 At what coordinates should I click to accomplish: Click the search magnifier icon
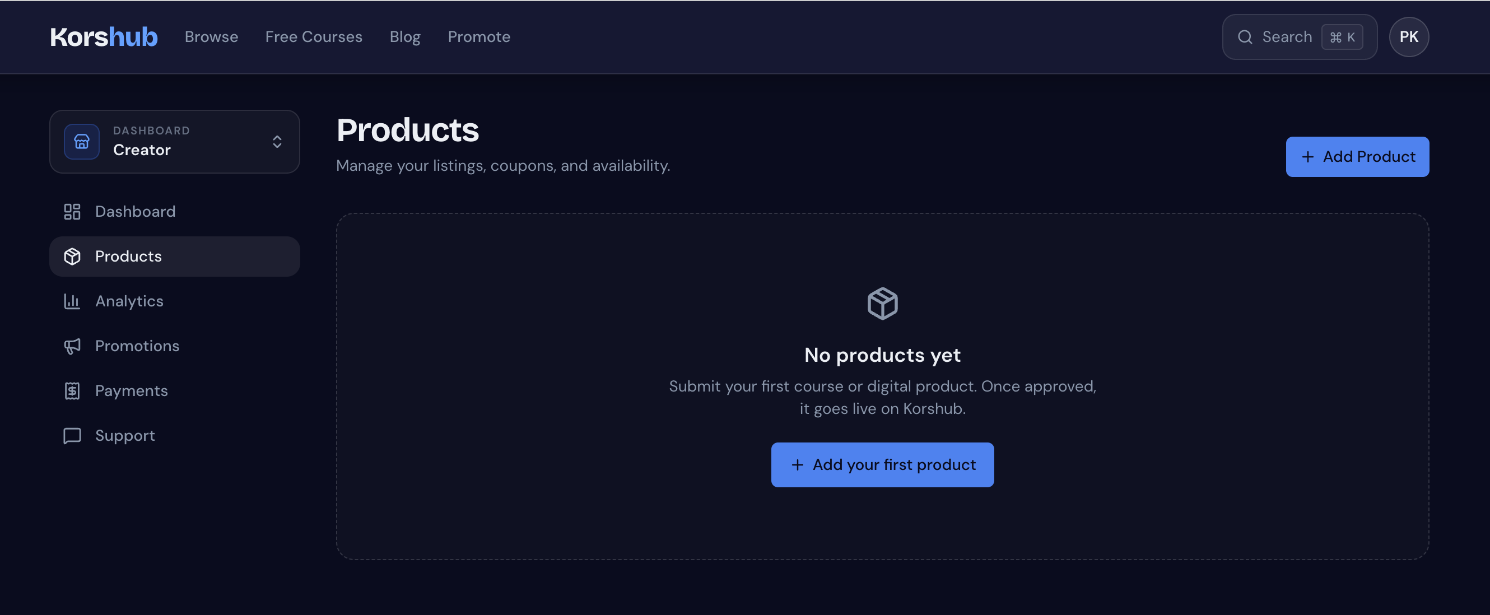1245,37
